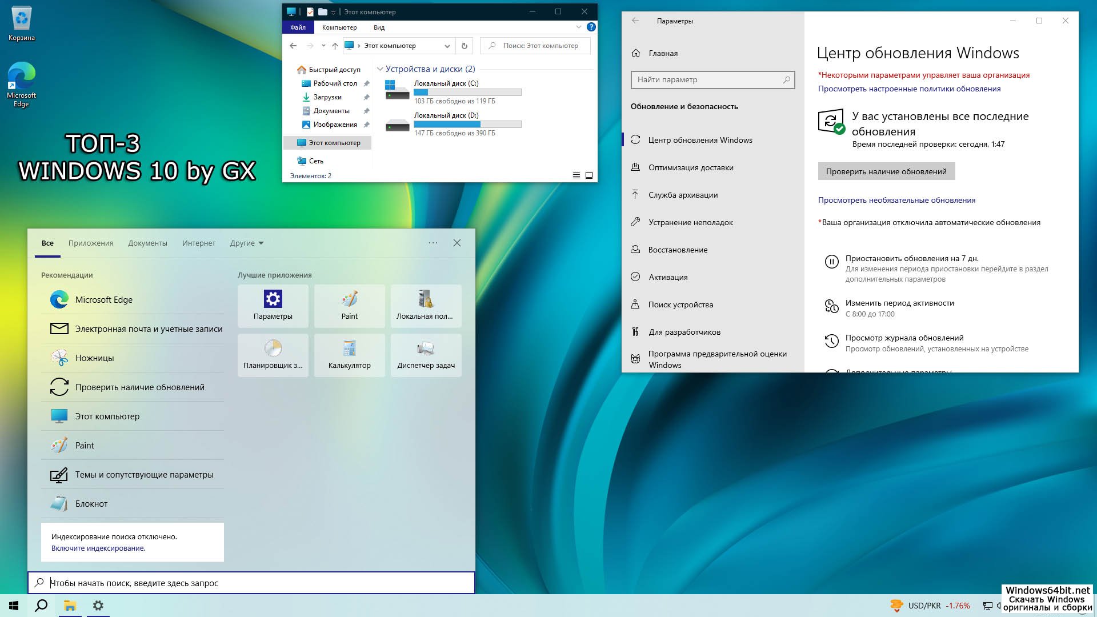
Task: Switch to Приложения search tab
Action: click(x=91, y=243)
